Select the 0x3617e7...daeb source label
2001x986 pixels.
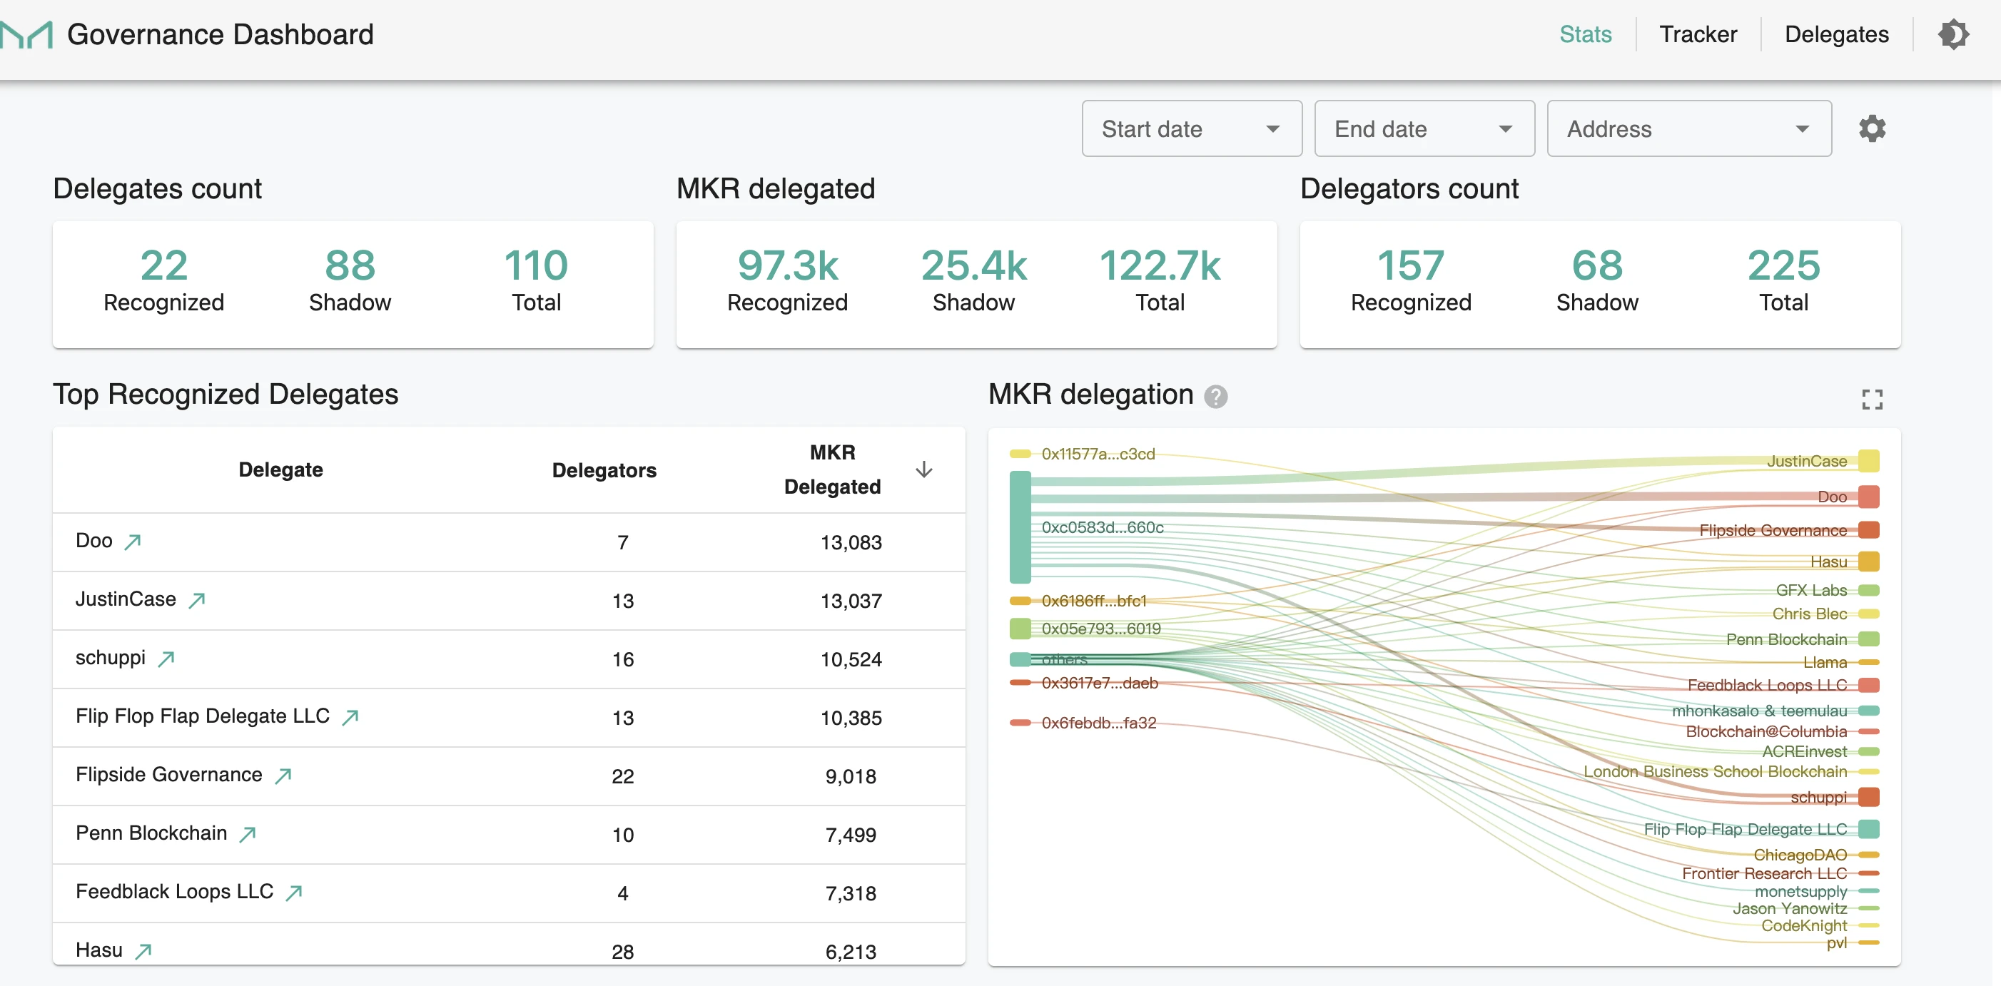pos(1099,683)
